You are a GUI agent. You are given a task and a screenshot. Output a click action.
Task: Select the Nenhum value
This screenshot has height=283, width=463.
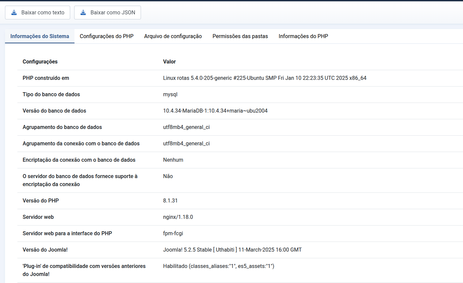coord(173,160)
